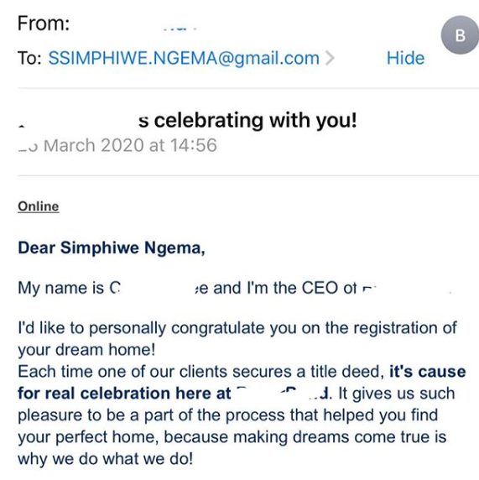This screenshot has height=480, width=479.
Task: Click the 'pleasure to be a part' line
Action: click(227, 415)
